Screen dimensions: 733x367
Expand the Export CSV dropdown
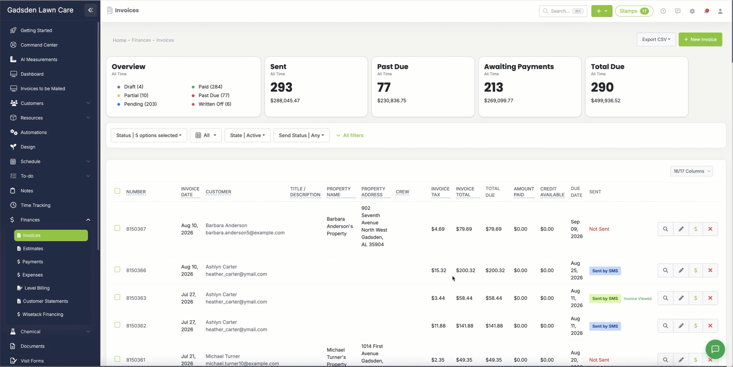click(x=656, y=39)
